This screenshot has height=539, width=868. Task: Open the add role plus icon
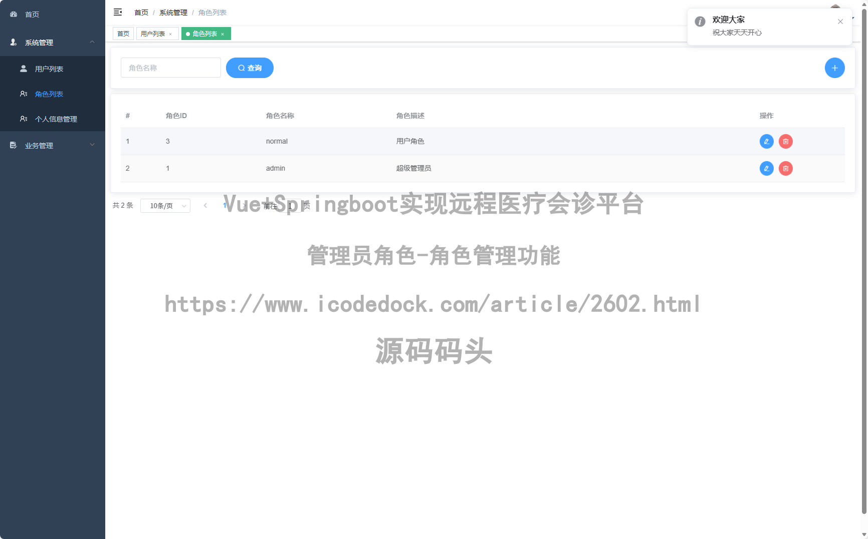(834, 68)
